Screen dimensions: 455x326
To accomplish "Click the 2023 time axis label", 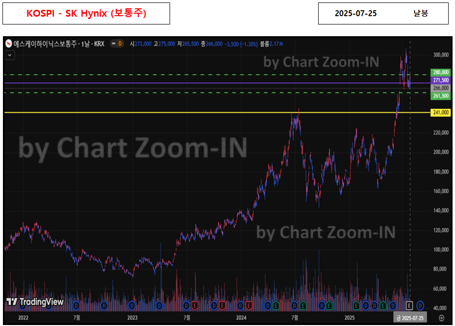I will (x=132, y=318).
